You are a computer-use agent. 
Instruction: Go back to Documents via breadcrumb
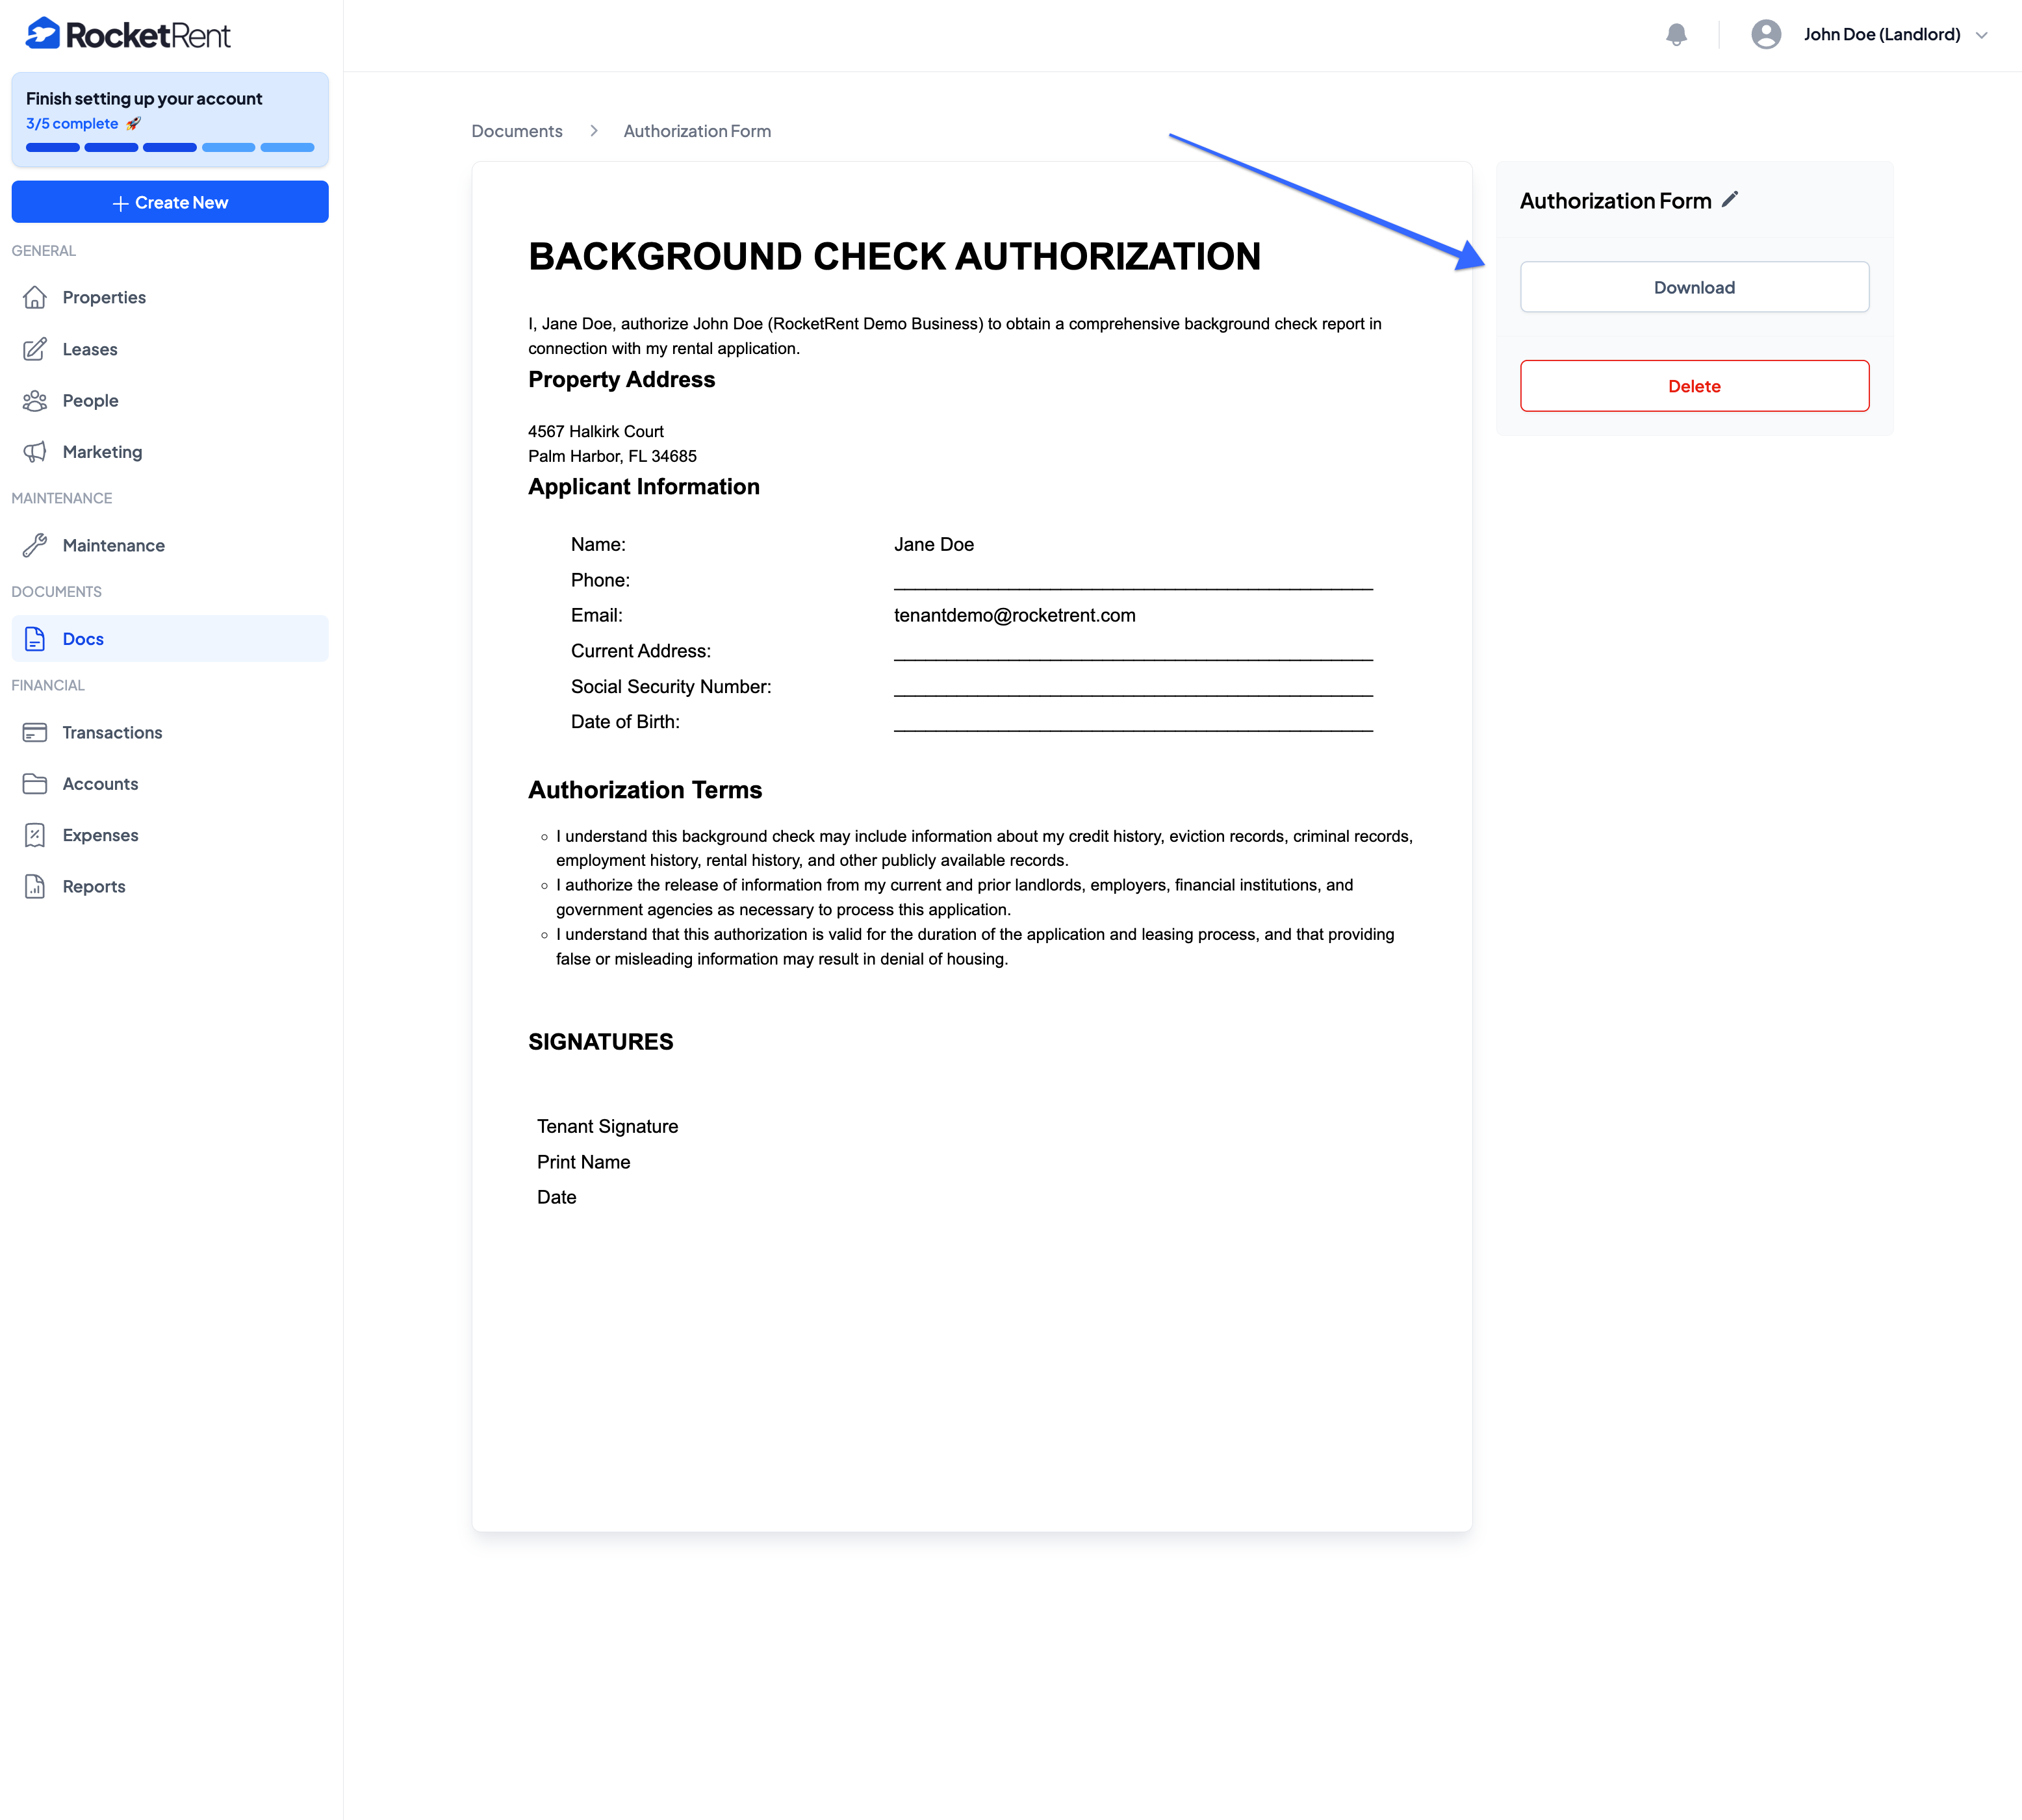point(517,131)
